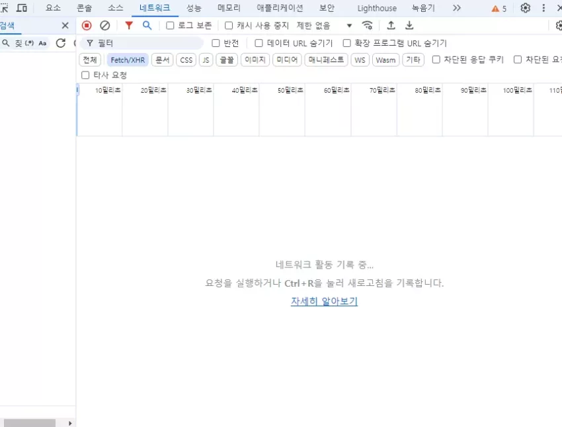Screen dimensions: 562x427
Task: Select the Fetch/XHR filter button
Action: [128, 60]
